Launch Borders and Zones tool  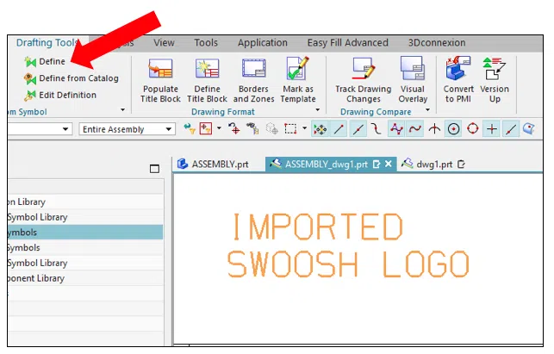(x=253, y=80)
